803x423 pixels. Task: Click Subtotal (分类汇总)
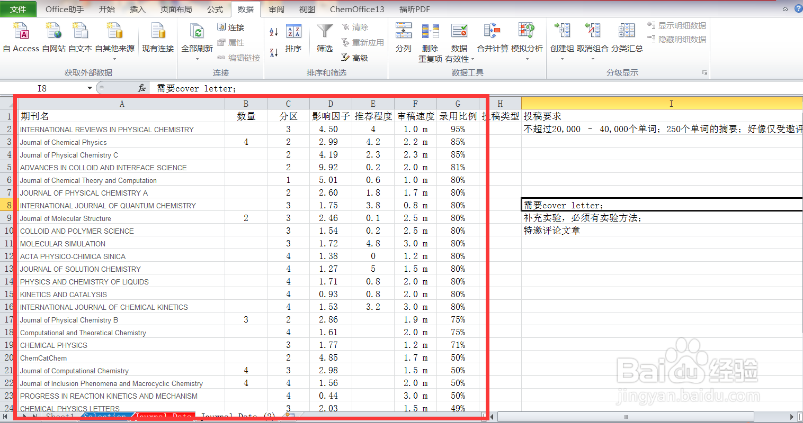(627, 38)
